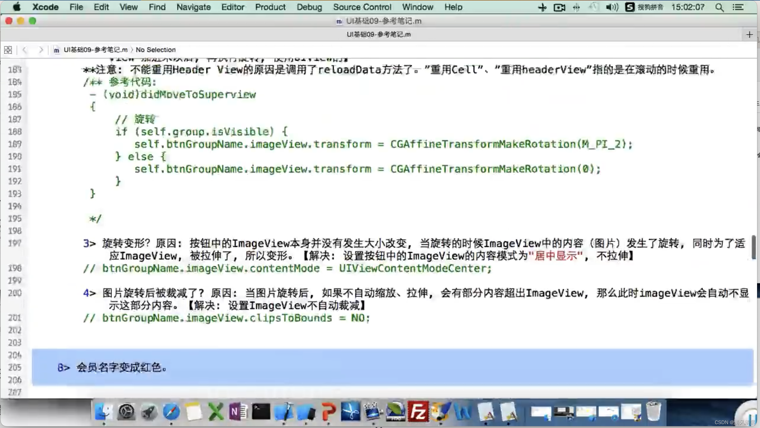Open Word from the Dock
The height and width of the screenshot is (428, 760).
[x=463, y=411]
